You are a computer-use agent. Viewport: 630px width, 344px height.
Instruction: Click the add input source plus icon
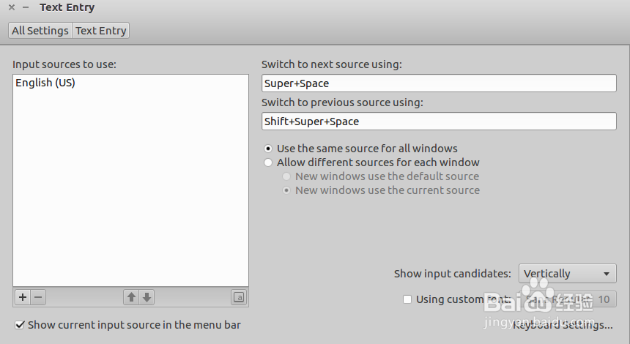click(22, 297)
